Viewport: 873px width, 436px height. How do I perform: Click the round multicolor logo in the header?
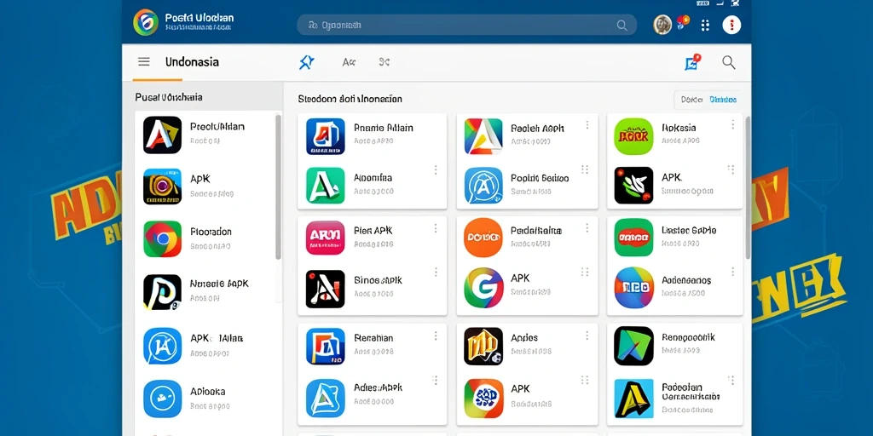[146, 22]
